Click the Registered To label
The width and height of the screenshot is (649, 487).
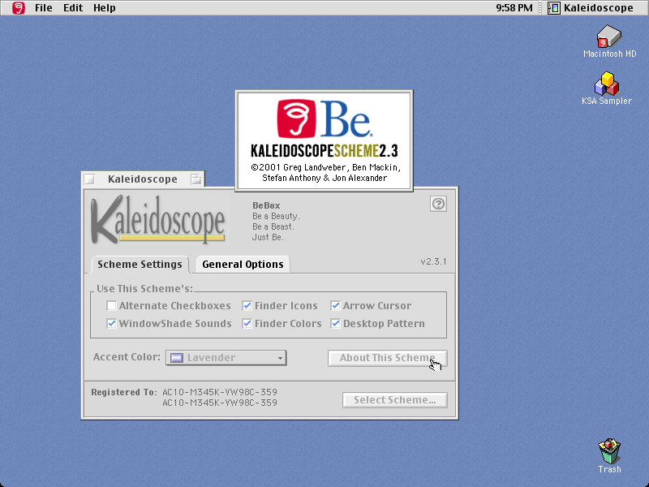coord(124,392)
